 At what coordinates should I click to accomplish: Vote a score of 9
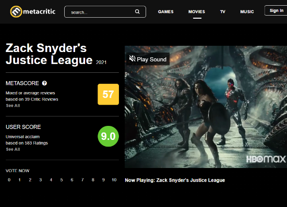click(103, 180)
